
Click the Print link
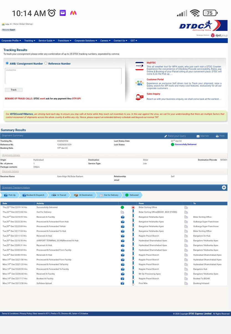tap(222, 136)
